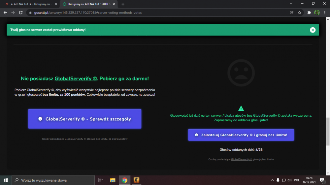The image size is (330, 185).
Task: Open network settings tray icon
Action: [284, 180]
